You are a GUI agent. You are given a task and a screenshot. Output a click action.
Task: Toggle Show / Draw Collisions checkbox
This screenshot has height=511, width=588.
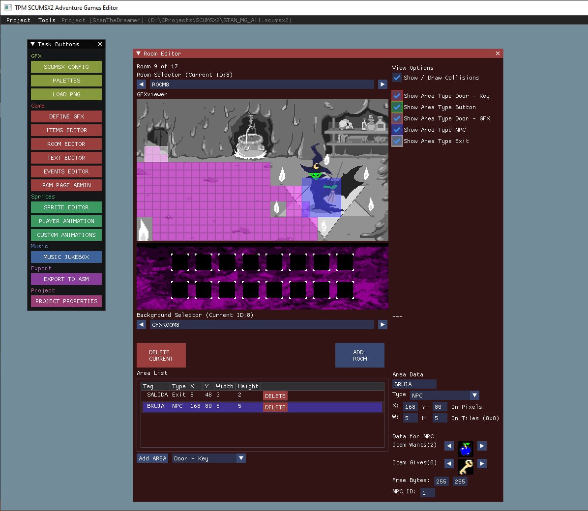397,78
